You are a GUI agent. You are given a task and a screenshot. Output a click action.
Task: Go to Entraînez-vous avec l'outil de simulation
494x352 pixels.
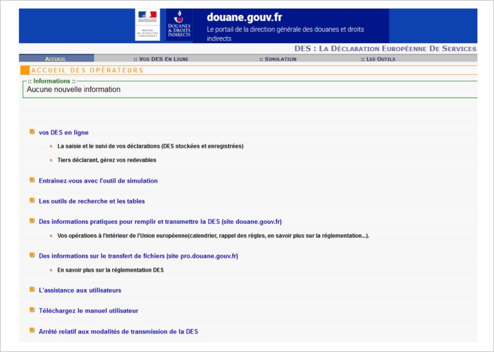[x=98, y=181]
